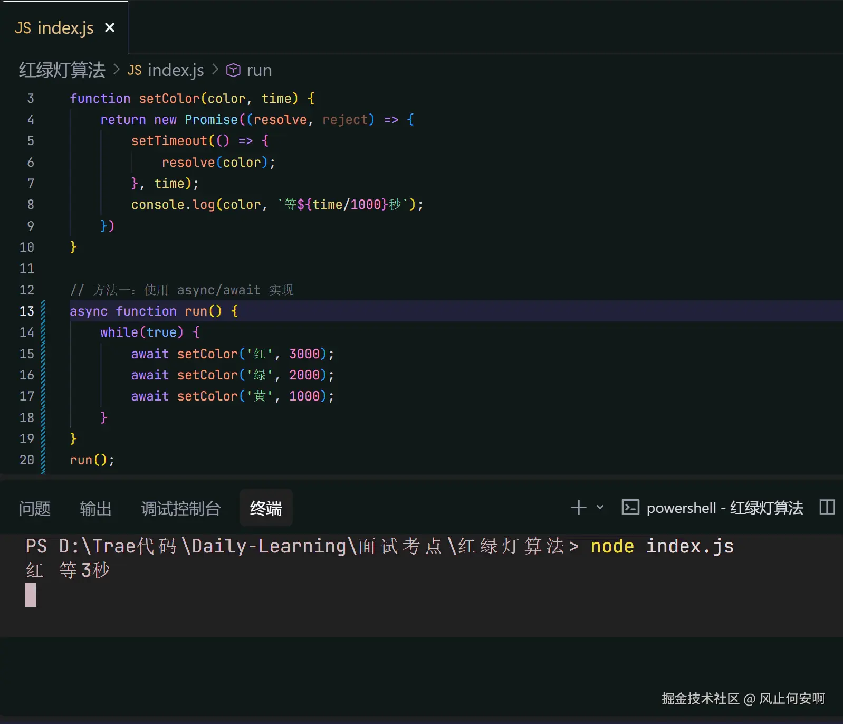The image size is (843, 724).
Task: Click the 'run();' call on line 20
Action: click(92, 460)
